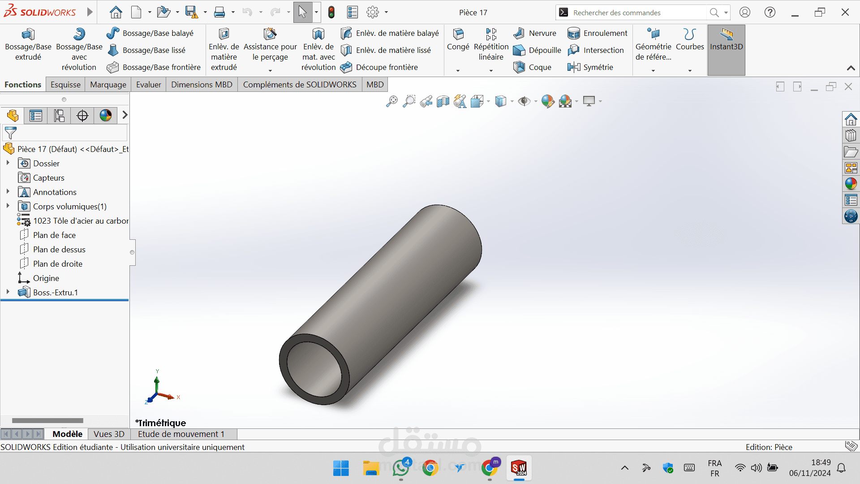Switch to the Esquisse tab
This screenshot has height=484, width=860.
[x=65, y=85]
